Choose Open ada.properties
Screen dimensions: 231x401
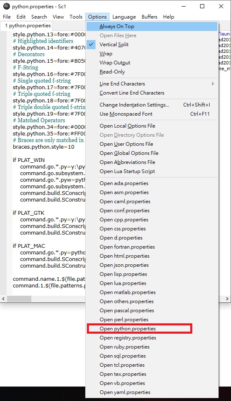coord(152,183)
